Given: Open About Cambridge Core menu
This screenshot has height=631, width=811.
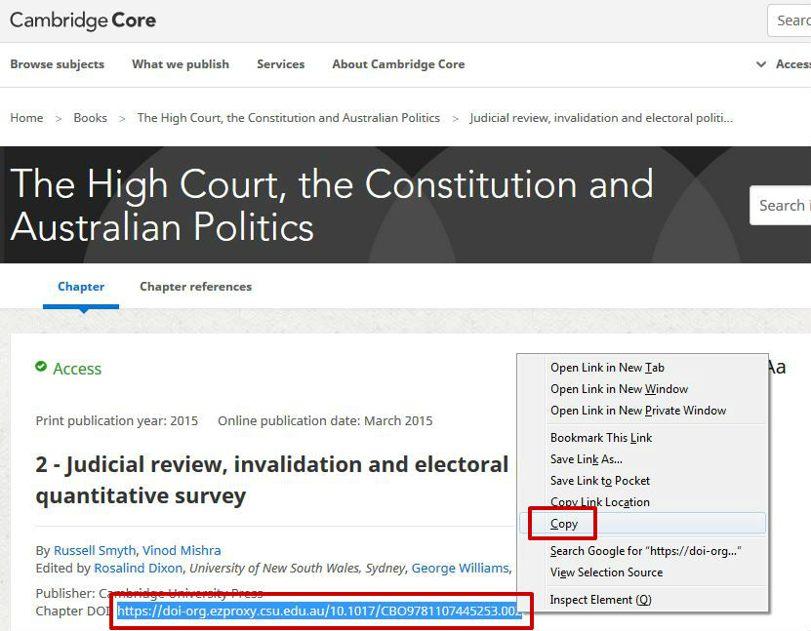Looking at the screenshot, I should 398,64.
